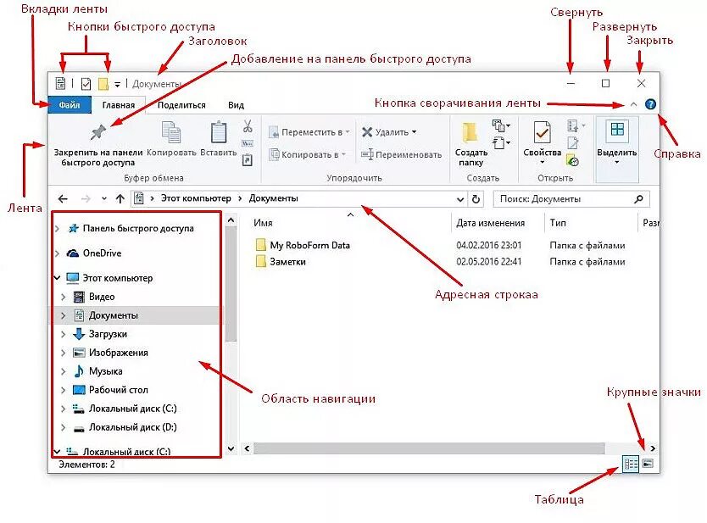Collapse the ribbon with the chevron button

[x=633, y=104]
